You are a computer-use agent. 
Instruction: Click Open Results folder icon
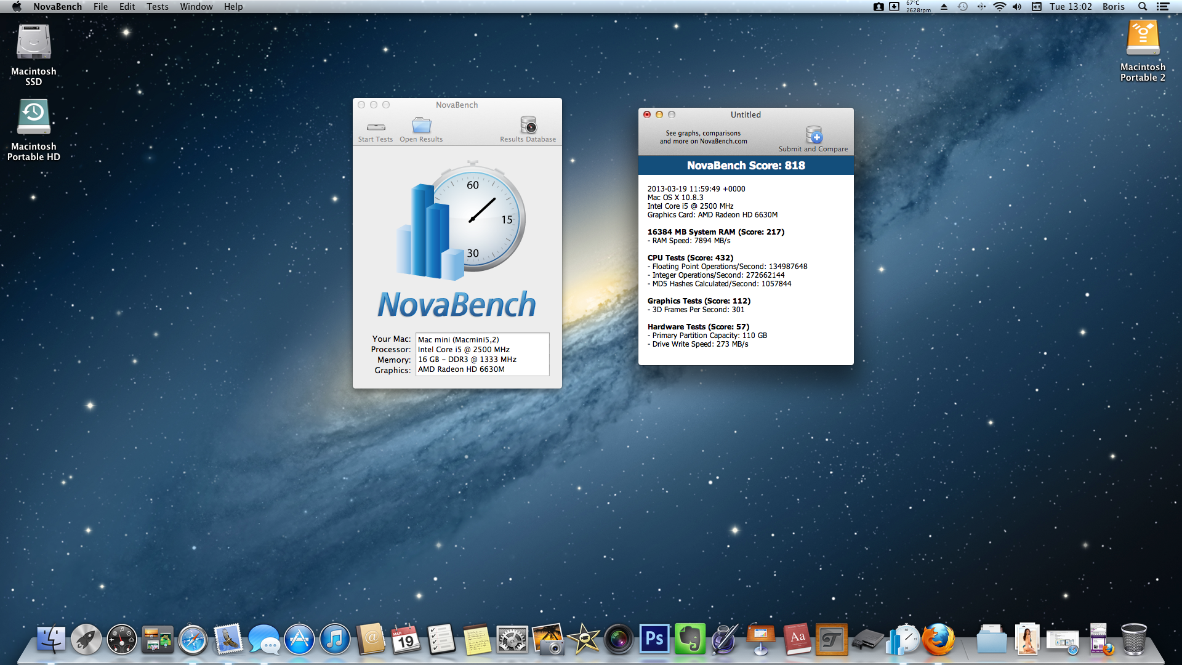422,126
